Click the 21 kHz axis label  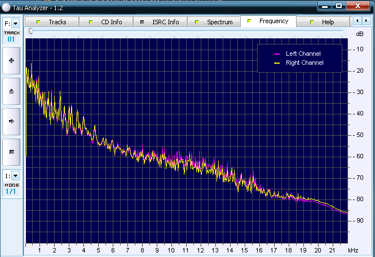(x=332, y=250)
